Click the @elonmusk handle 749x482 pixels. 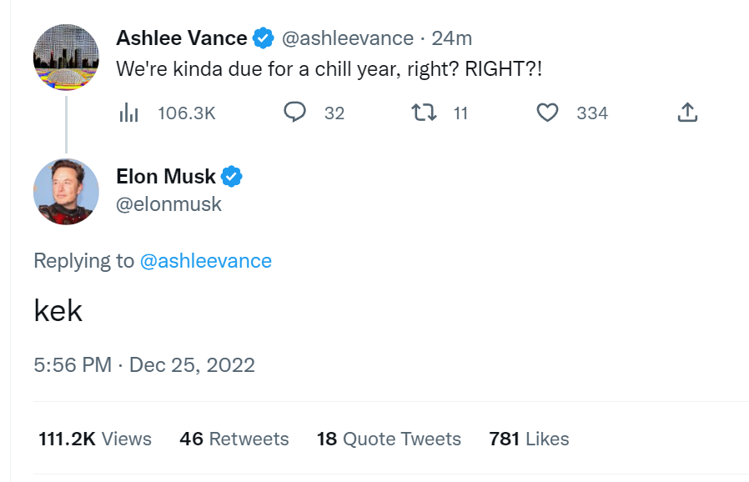168,204
